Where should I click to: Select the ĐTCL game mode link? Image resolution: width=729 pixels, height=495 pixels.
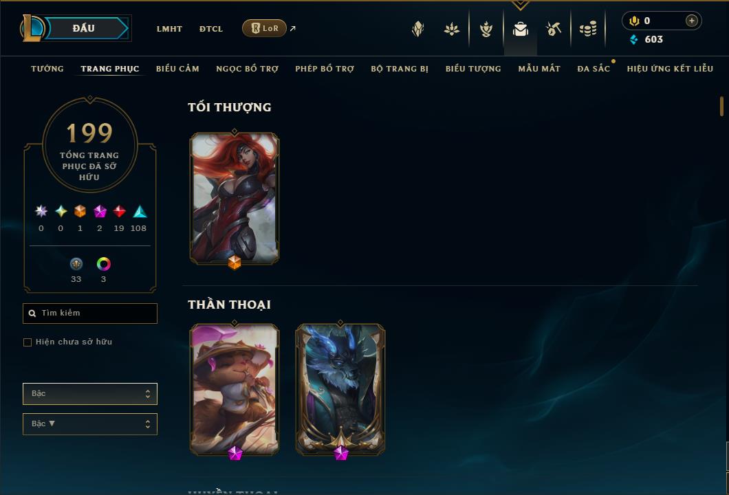tap(211, 29)
